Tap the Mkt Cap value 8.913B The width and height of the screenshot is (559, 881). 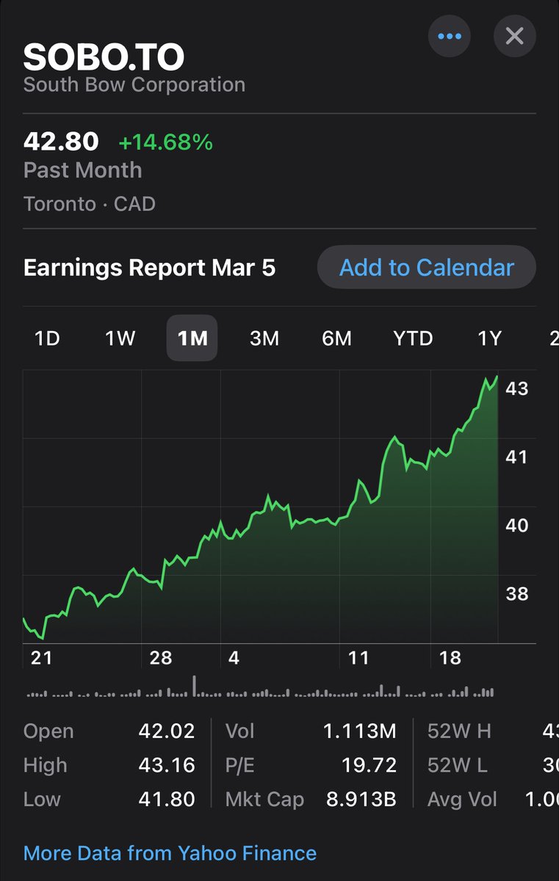pos(361,799)
